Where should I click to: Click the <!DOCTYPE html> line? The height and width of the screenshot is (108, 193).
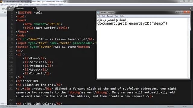point(29,13)
